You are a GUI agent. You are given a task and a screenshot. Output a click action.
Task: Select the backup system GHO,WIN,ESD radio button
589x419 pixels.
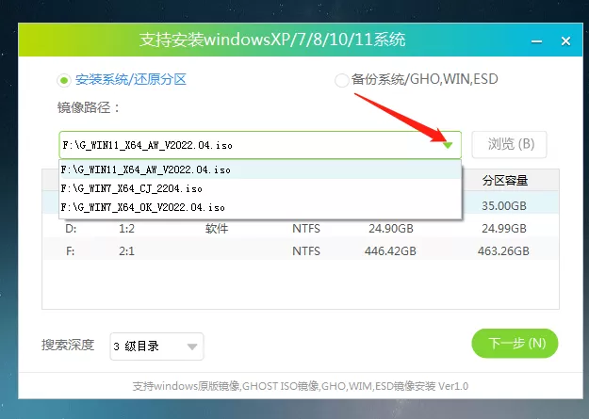click(x=341, y=80)
